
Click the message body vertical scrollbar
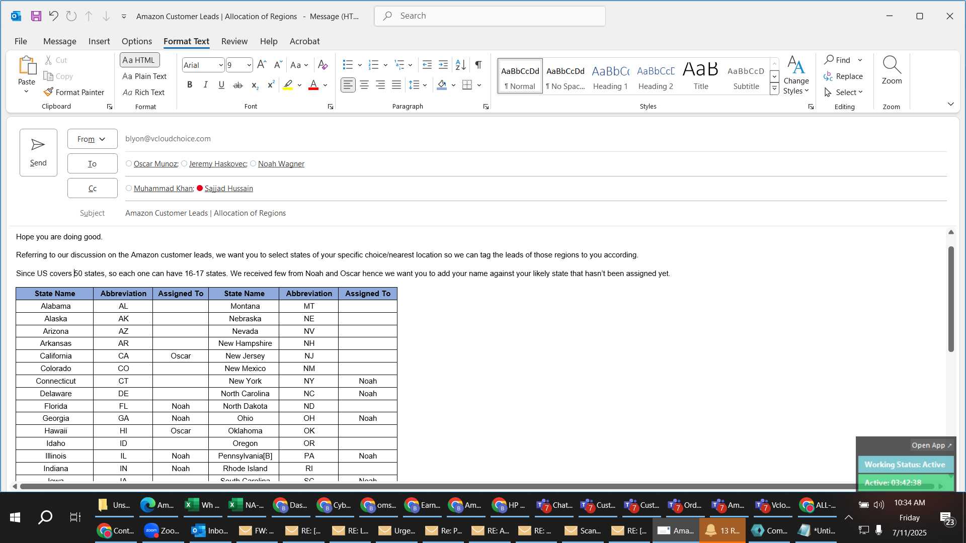point(951,299)
